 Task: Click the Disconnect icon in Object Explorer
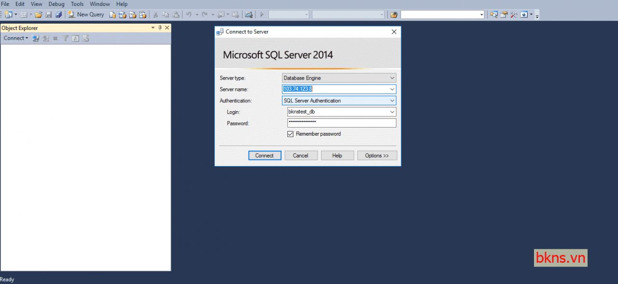pos(46,38)
